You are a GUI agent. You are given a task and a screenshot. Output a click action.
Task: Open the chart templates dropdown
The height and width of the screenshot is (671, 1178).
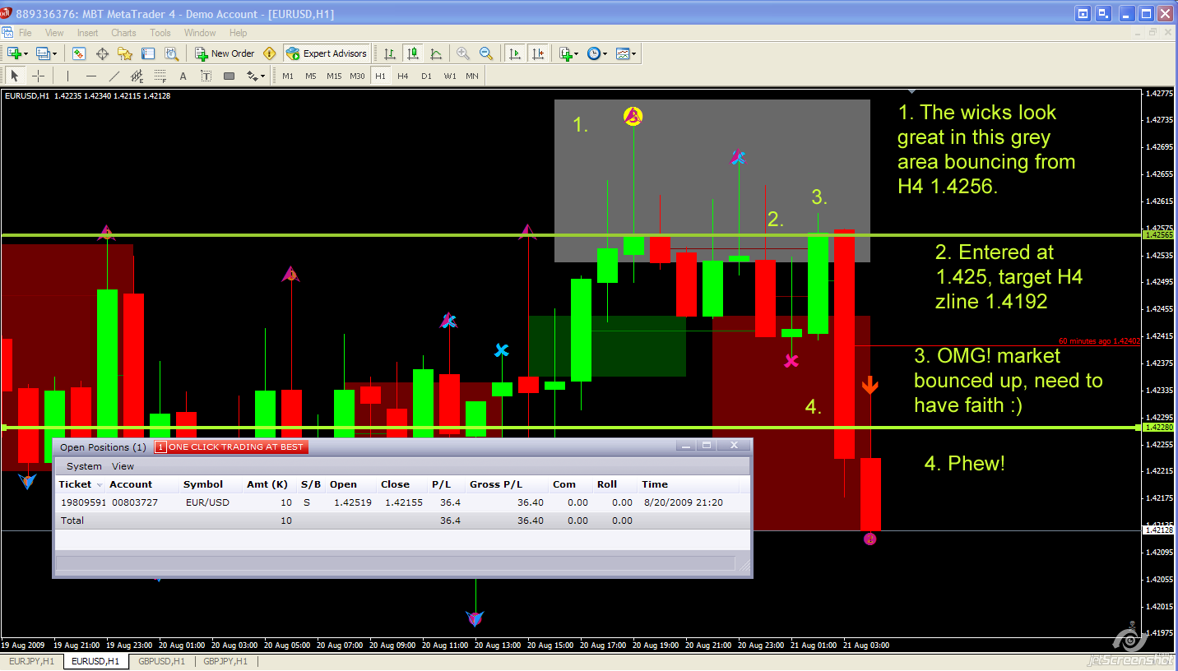click(x=633, y=53)
